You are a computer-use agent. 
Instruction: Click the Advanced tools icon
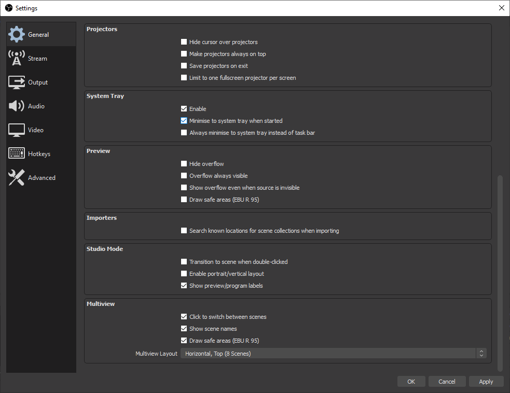click(16, 177)
